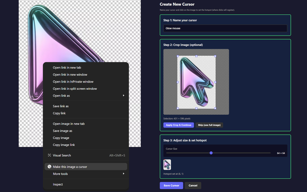Click the top-middle crop selection handle
The width and height of the screenshot is (307, 192).
tap(196, 56)
